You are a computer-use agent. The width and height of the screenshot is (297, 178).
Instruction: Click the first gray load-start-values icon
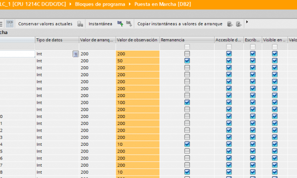point(230,24)
